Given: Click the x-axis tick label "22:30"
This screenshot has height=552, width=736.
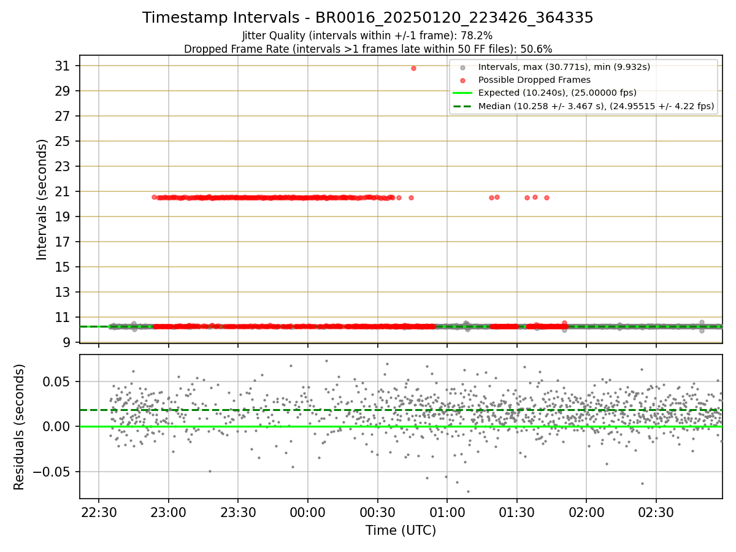Looking at the screenshot, I should point(99,512).
